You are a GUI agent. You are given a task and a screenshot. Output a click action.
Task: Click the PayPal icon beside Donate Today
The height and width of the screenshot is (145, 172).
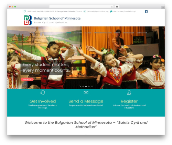coord(111,11)
